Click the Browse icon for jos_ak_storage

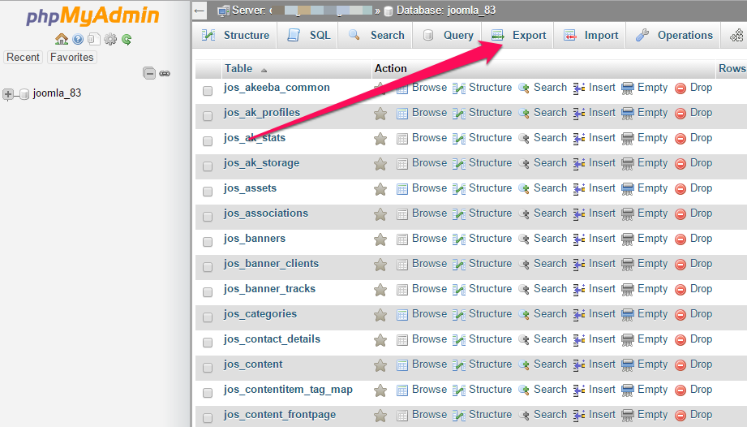pyautogui.click(x=402, y=164)
